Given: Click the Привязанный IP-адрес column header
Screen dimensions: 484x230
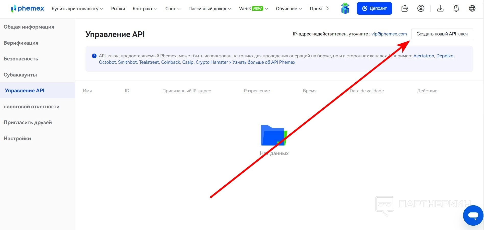Looking at the screenshot, I should pyautogui.click(x=187, y=91).
